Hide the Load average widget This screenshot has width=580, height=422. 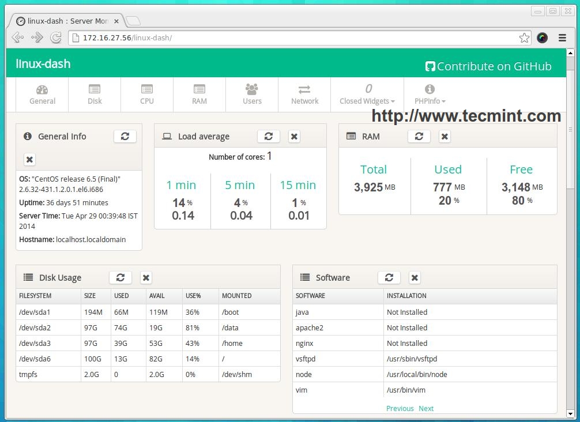coord(294,136)
